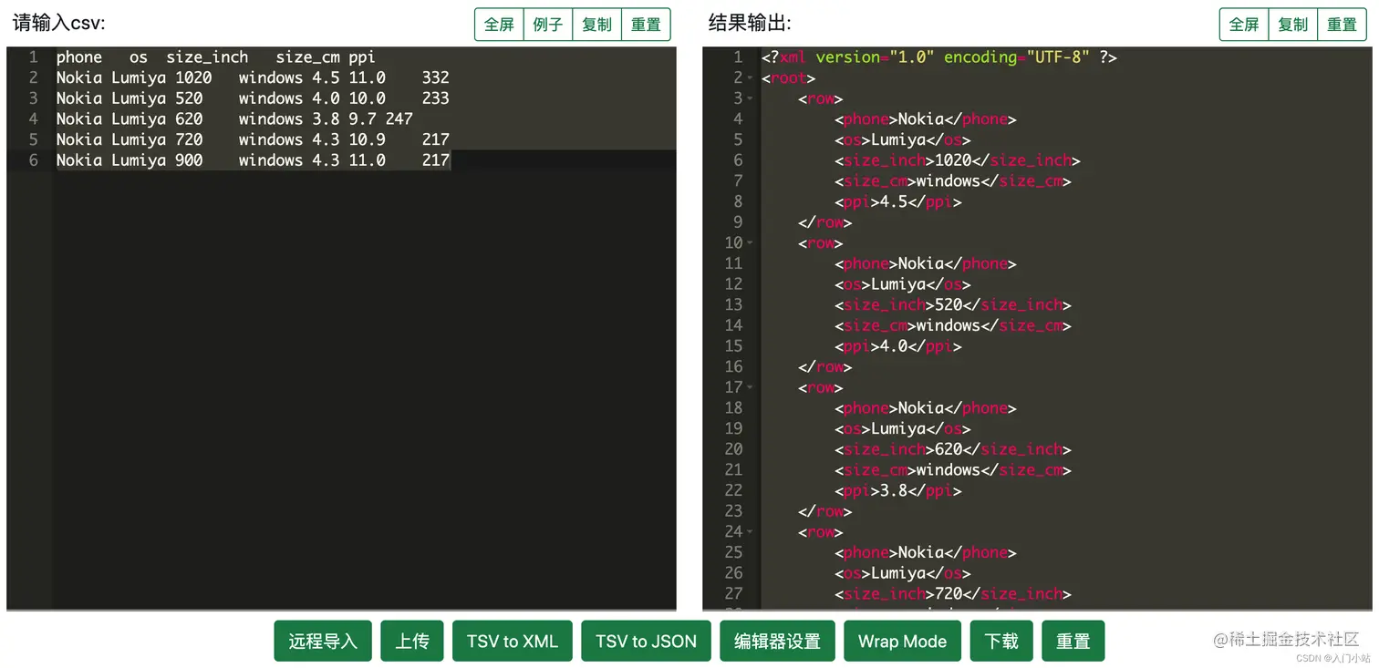The image size is (1379, 668).
Task: Open the 远程导入 remote import dialog
Action: [x=322, y=641]
